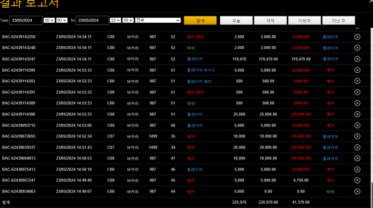Screen dimensions: 373x208
Task: Play replay for bet BAC-62439143250
Action: pos(357,37)
